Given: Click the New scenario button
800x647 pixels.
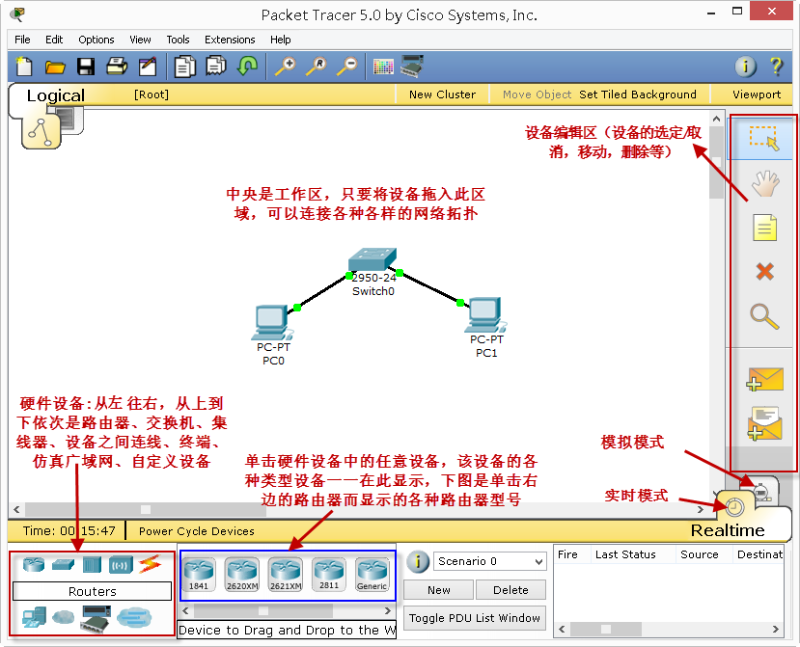Looking at the screenshot, I should click(x=439, y=590).
